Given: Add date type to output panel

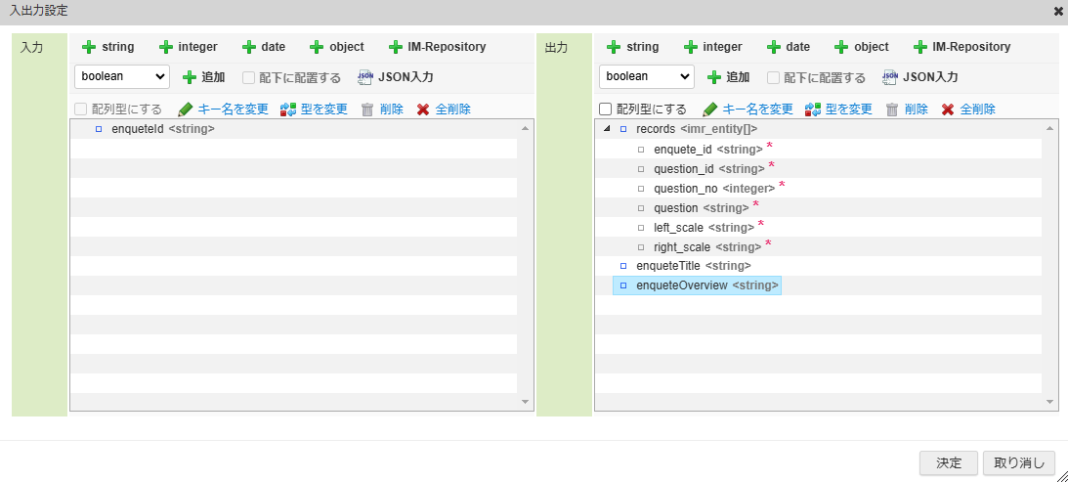Looking at the screenshot, I should tap(788, 47).
